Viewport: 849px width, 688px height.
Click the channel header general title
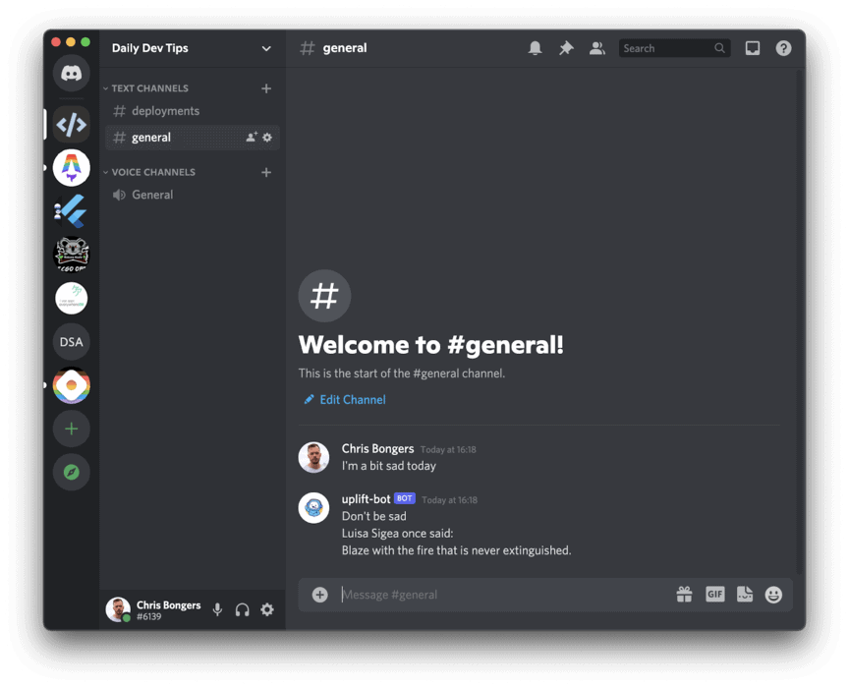(344, 48)
